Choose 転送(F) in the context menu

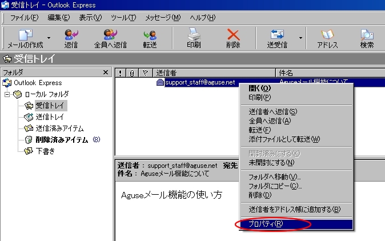(x=296, y=130)
